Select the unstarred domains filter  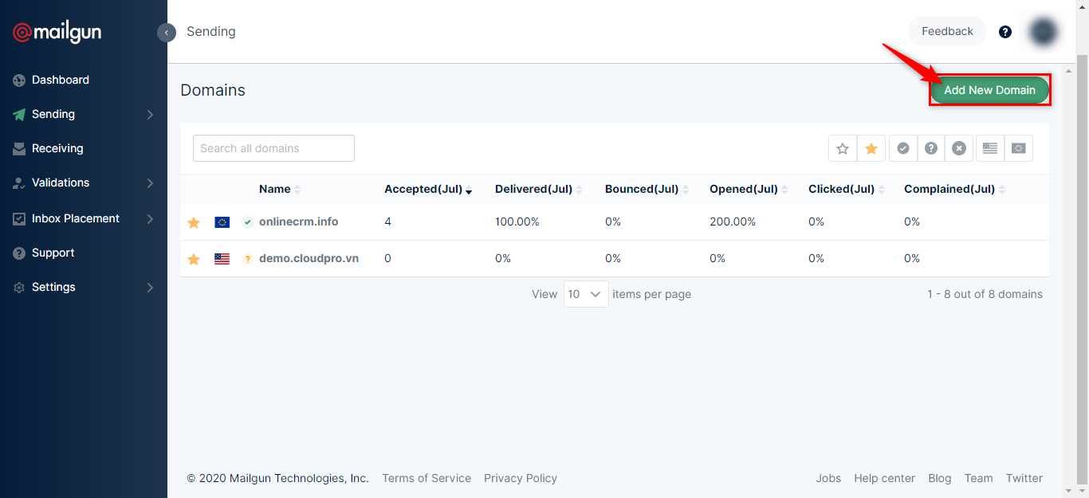point(843,148)
